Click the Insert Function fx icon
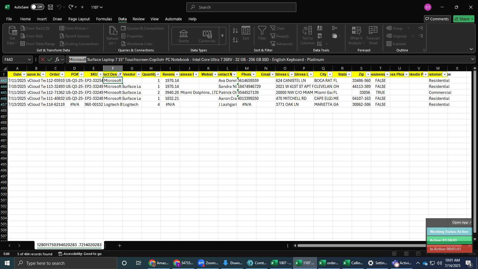Viewport: 478px width, 269px height. tap(57, 59)
